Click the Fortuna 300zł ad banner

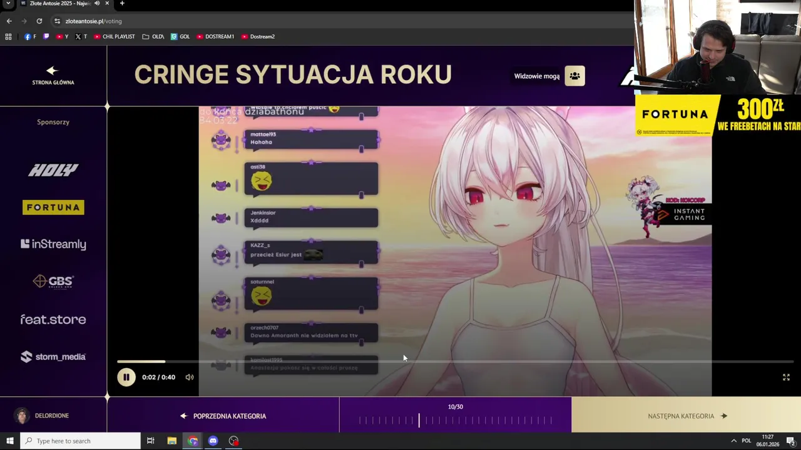coord(718,115)
